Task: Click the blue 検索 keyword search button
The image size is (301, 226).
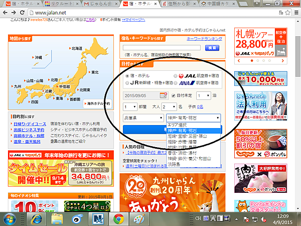Action: 212,48
